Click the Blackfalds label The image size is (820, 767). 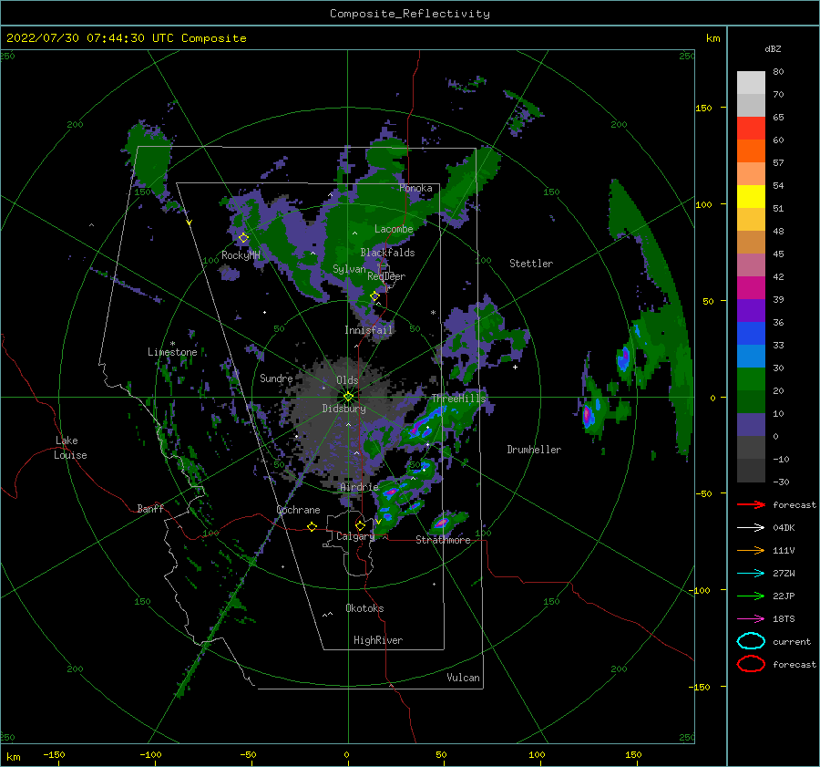387,253
